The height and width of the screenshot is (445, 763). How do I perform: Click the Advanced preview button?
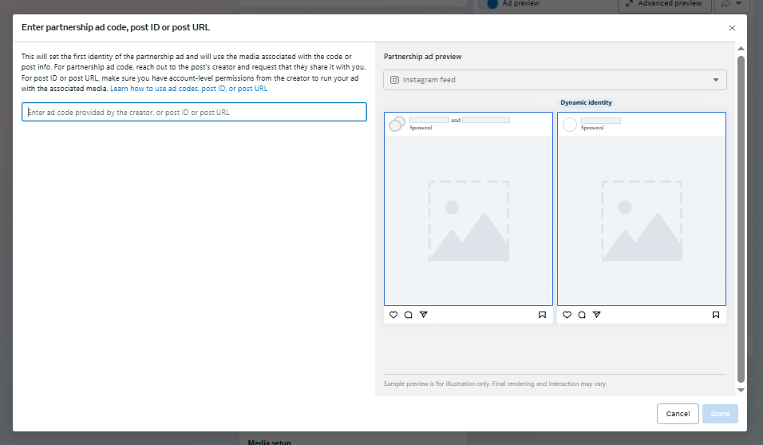click(x=663, y=4)
